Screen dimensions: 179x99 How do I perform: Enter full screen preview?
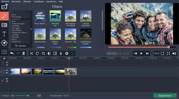pyautogui.click(x=168, y=53)
